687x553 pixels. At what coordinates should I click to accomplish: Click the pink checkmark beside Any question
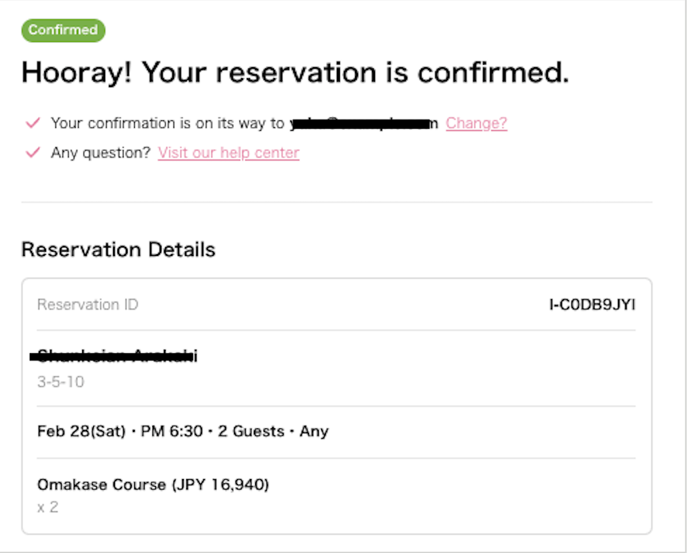pyautogui.click(x=33, y=153)
